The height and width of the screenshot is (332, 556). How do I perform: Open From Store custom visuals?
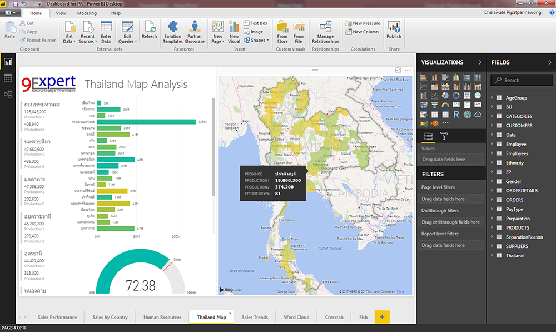(282, 32)
